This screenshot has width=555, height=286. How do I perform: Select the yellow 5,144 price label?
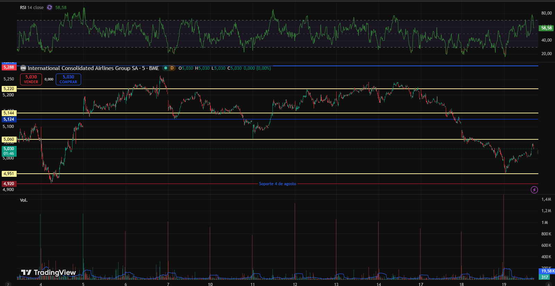9,113
